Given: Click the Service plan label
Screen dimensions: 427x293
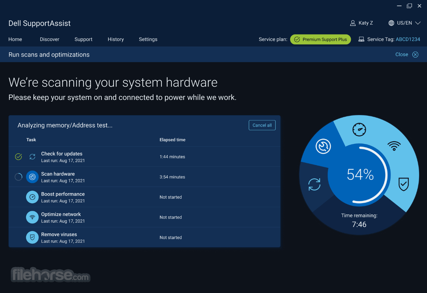Looking at the screenshot, I should [273, 39].
